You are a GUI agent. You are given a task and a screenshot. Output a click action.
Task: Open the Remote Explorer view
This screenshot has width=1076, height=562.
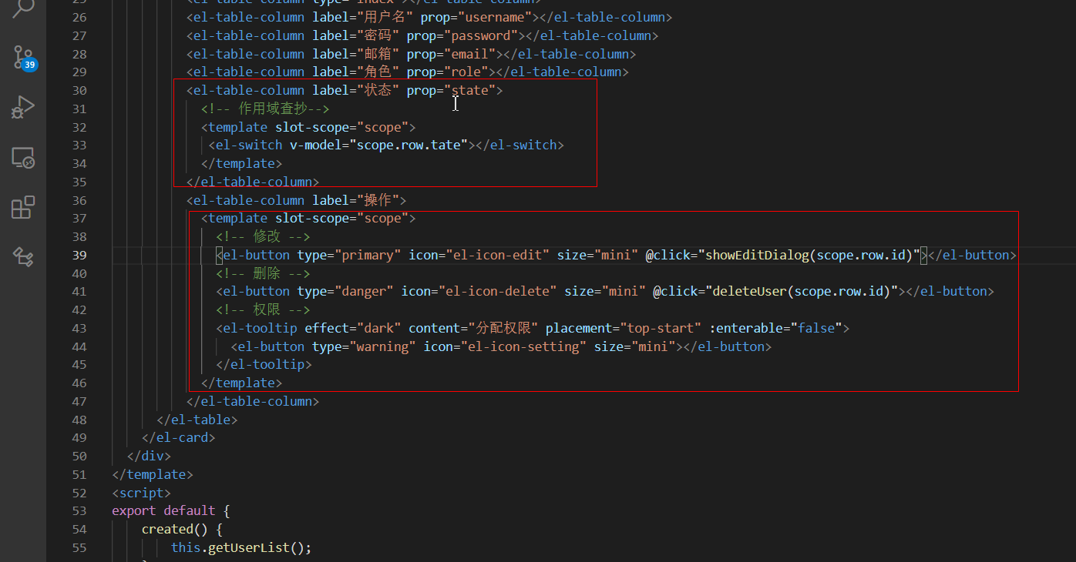[23, 158]
